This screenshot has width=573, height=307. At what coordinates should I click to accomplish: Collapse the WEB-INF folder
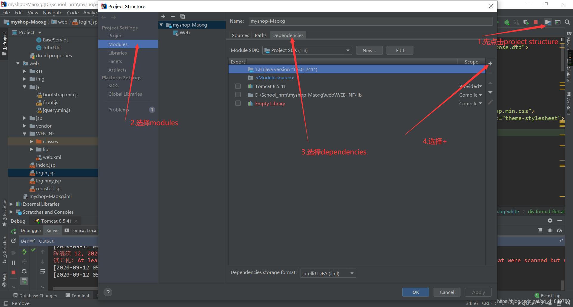tap(24, 134)
